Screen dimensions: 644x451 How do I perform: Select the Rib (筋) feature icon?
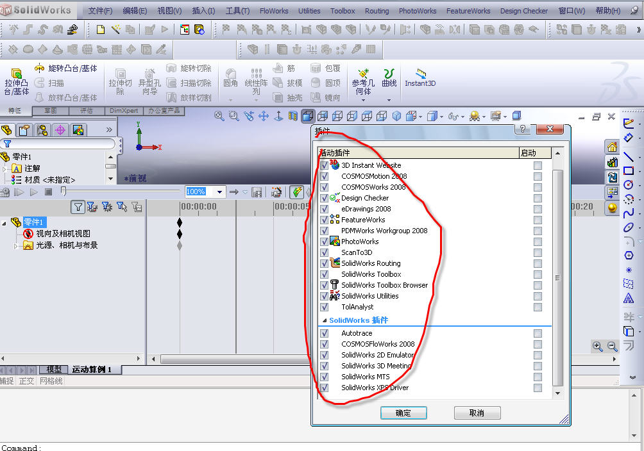pos(278,68)
